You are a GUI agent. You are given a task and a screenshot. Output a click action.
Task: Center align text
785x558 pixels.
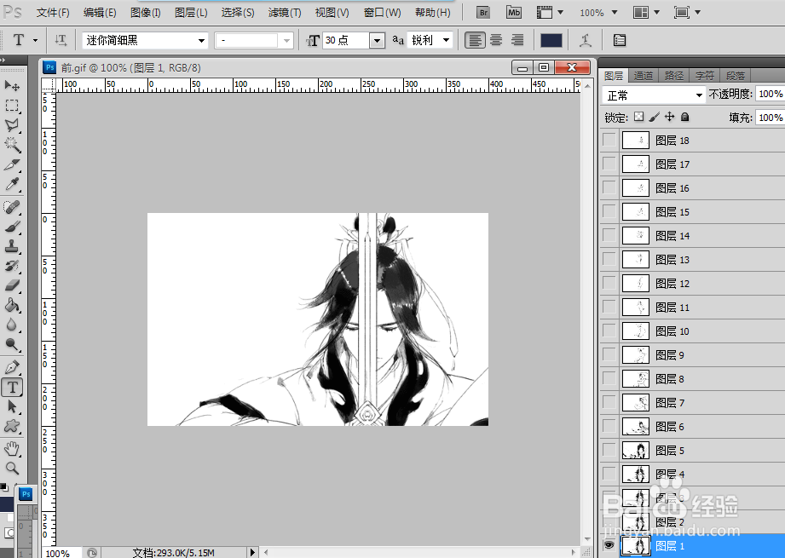(x=496, y=40)
